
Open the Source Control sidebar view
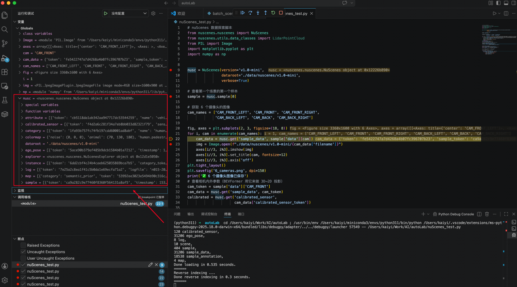coord(5,43)
